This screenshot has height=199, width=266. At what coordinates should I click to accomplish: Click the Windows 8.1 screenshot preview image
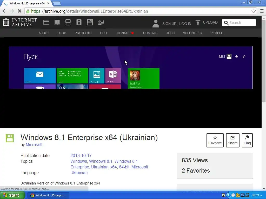click(131, 68)
